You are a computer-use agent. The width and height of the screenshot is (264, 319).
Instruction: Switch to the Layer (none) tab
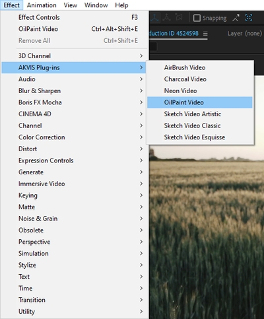(245, 34)
